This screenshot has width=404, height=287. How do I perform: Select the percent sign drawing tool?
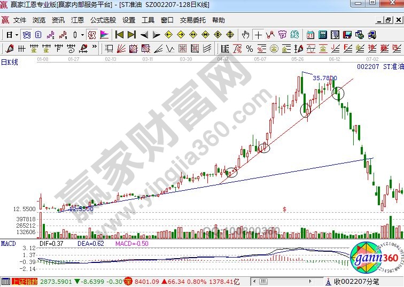point(249,49)
